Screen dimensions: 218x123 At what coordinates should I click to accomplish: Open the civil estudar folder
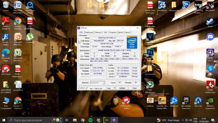point(150,70)
